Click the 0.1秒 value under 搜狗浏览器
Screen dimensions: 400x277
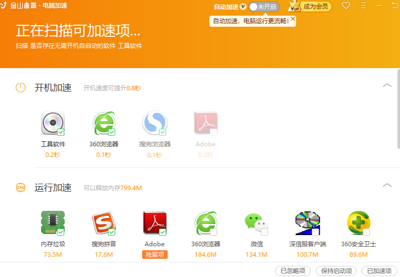[155, 155]
